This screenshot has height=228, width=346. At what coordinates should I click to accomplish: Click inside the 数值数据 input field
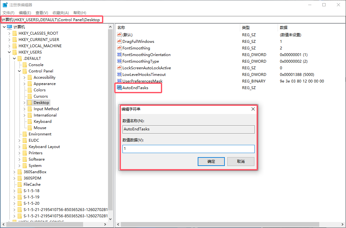click(x=188, y=149)
